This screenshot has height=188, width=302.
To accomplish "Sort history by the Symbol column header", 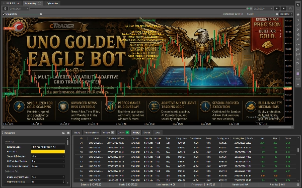I will click(135, 138).
